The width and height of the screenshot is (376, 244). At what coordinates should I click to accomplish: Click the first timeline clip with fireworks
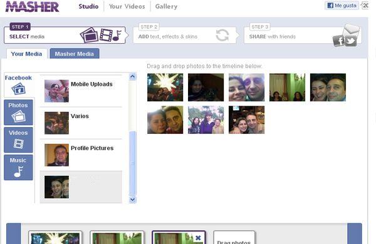tap(55, 238)
